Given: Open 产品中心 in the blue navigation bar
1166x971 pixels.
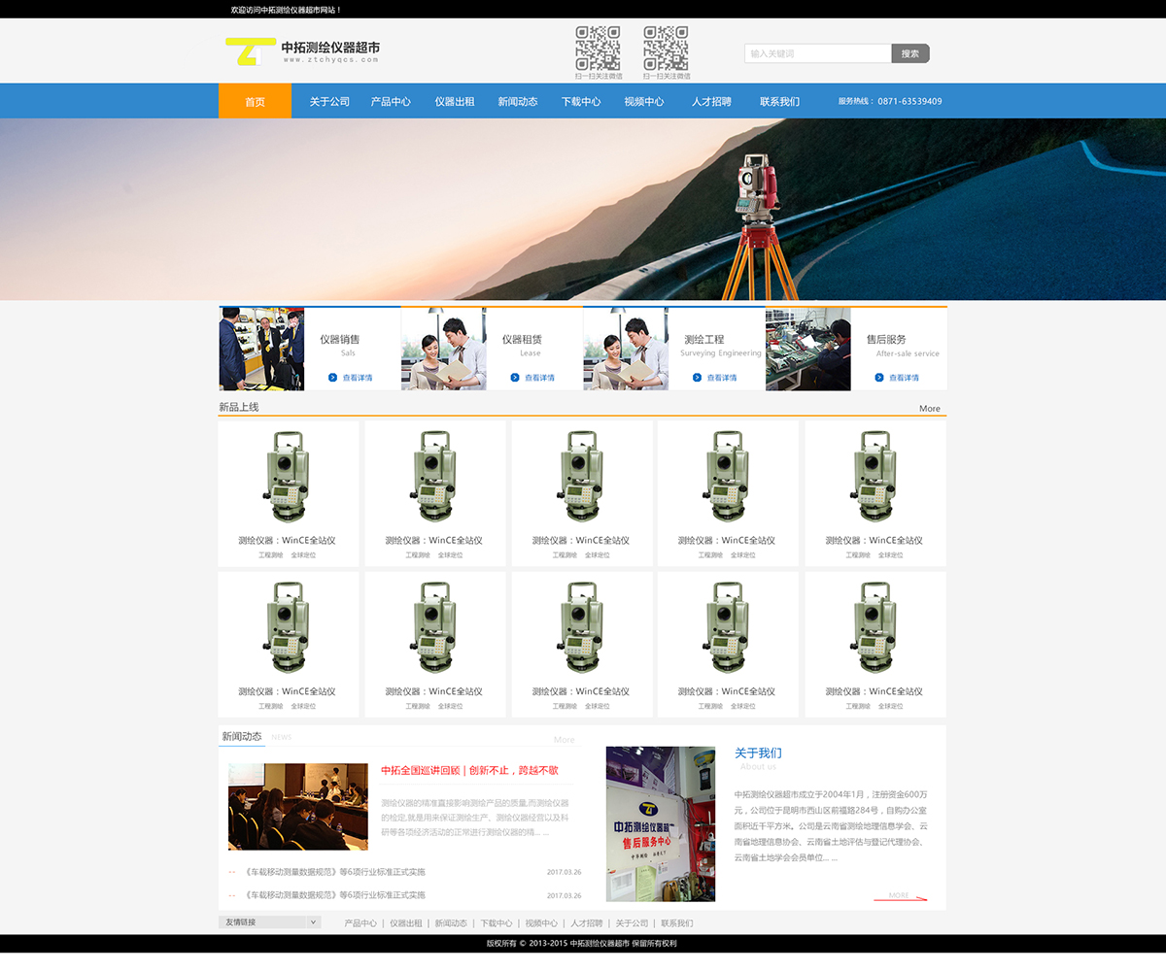Looking at the screenshot, I should click(391, 101).
